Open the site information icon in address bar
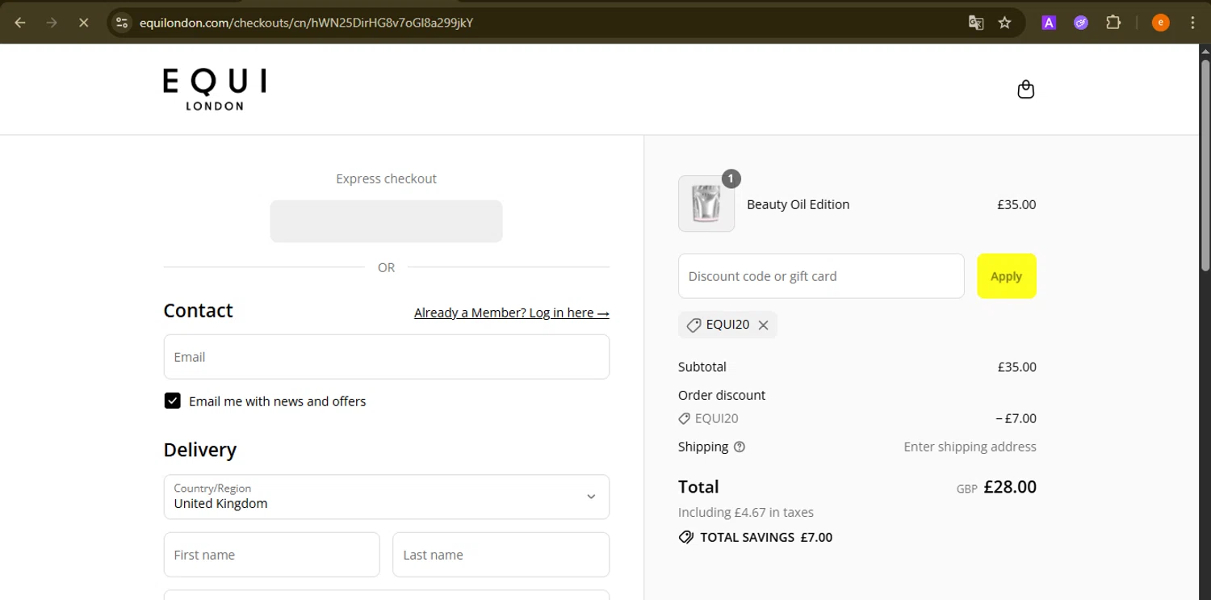The width and height of the screenshot is (1211, 600). [x=122, y=23]
